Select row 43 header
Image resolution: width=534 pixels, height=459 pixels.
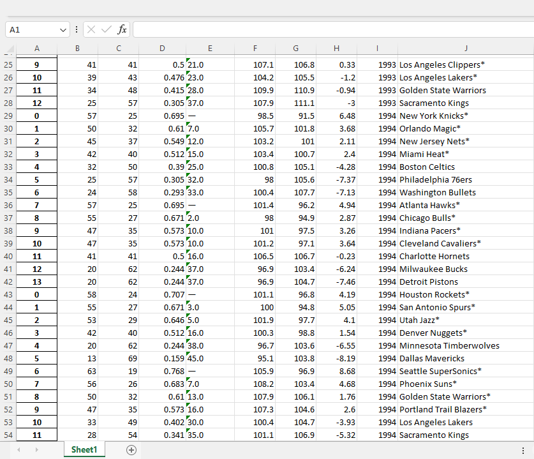pyautogui.click(x=8, y=294)
